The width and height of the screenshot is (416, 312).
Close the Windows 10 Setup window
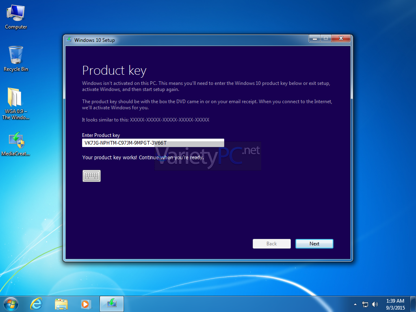[x=341, y=39]
